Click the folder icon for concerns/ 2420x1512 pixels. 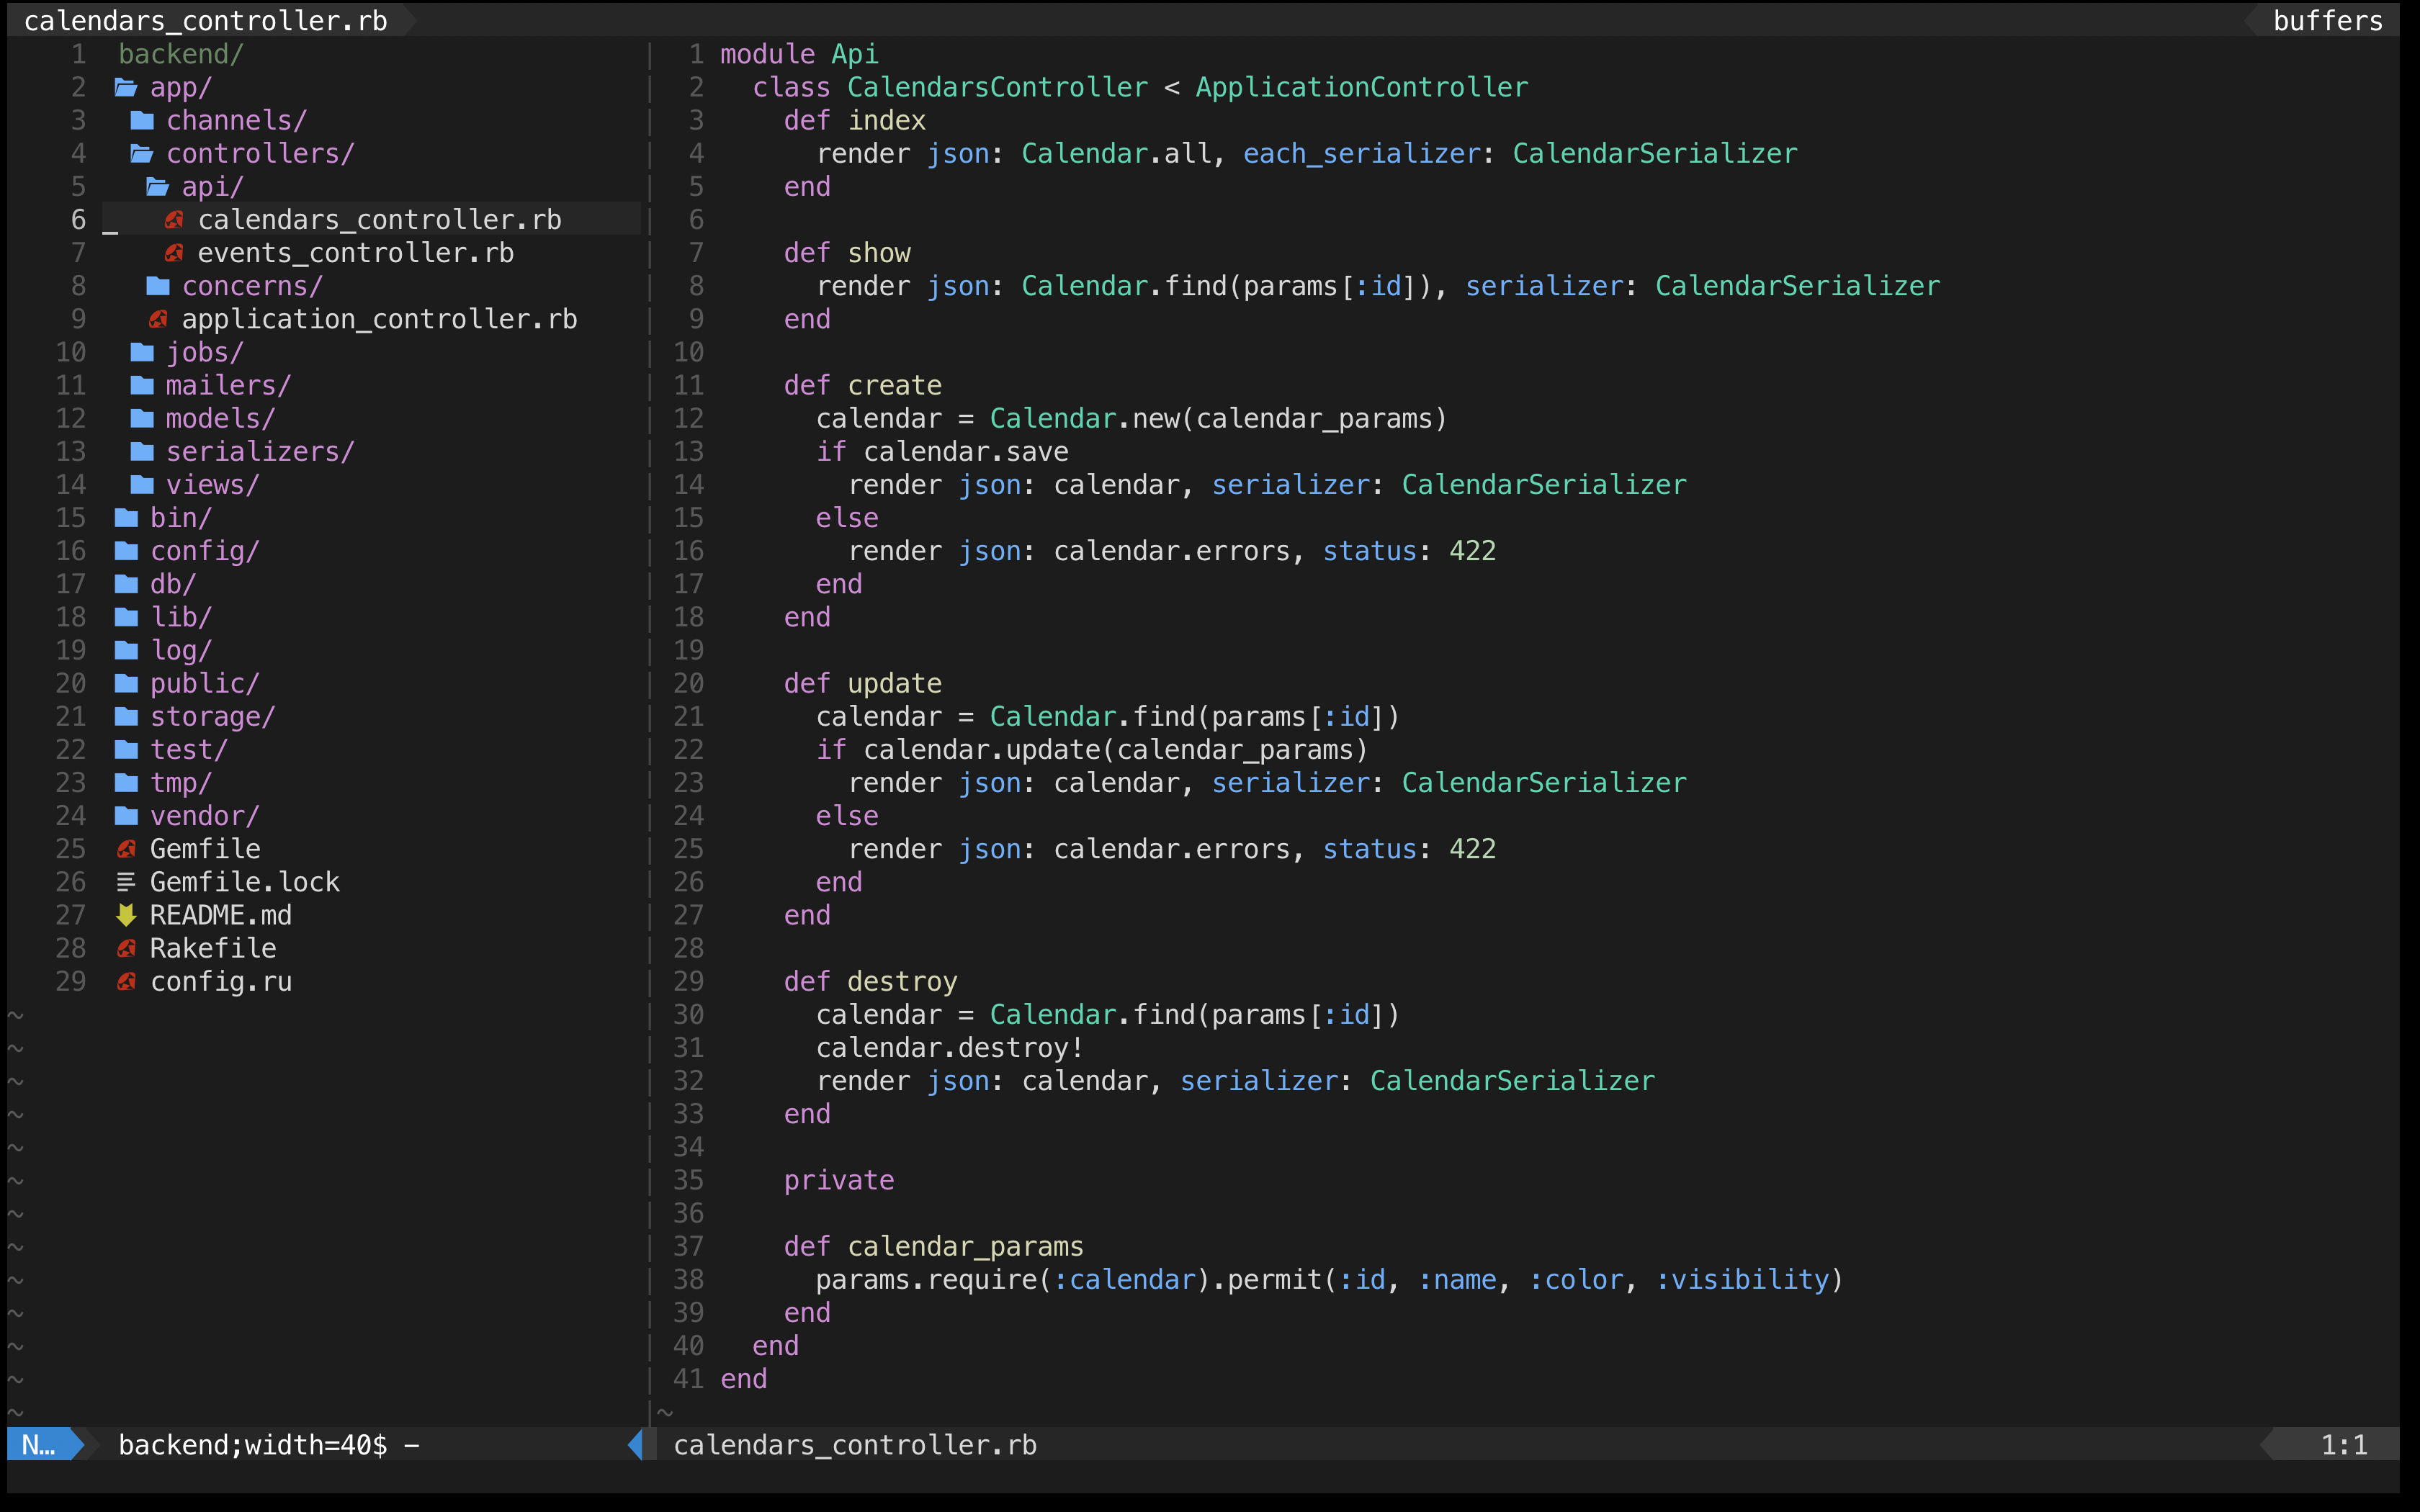click(157, 285)
